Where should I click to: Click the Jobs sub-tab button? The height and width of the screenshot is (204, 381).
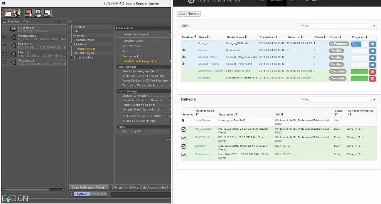pyautogui.click(x=182, y=13)
